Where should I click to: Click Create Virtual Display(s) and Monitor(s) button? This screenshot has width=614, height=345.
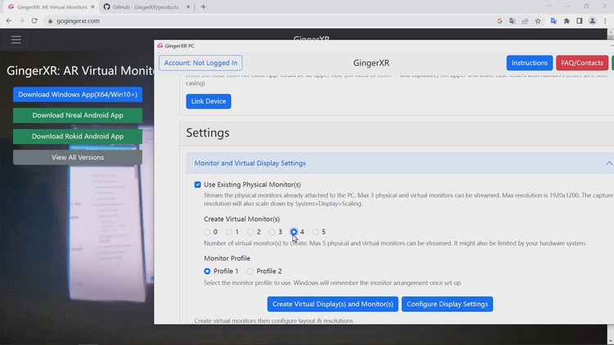[333, 304]
